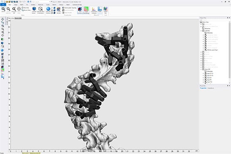Click in the quick search field
Screen dimensions: 231x154
pyautogui.click(x=41, y=2)
